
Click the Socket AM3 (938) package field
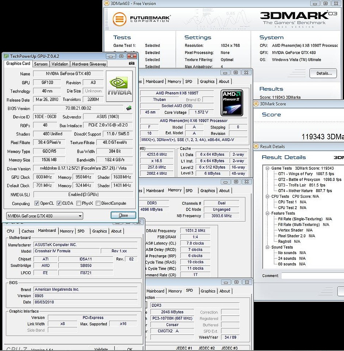click(177, 106)
